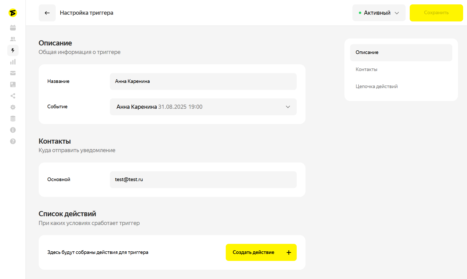Open the envelope mail icon in the sidebar
Screen dimensions: 467x279
[13, 73]
